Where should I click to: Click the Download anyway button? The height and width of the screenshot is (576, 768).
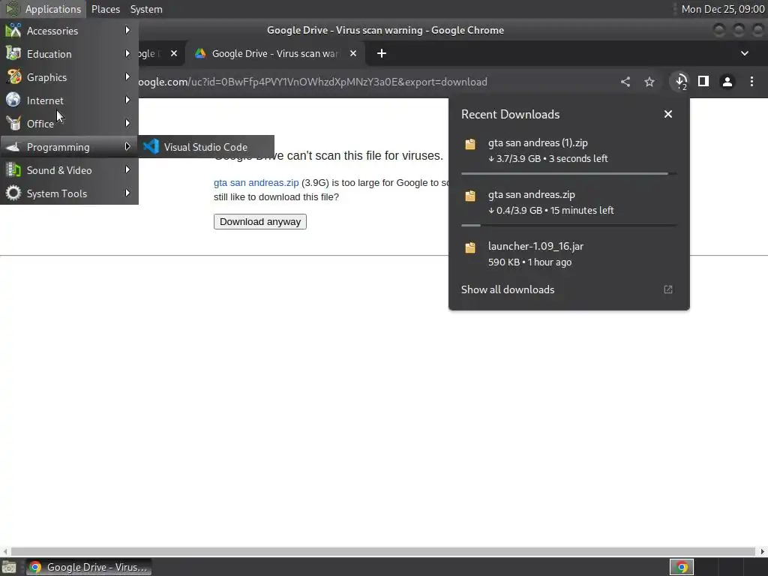click(x=260, y=221)
